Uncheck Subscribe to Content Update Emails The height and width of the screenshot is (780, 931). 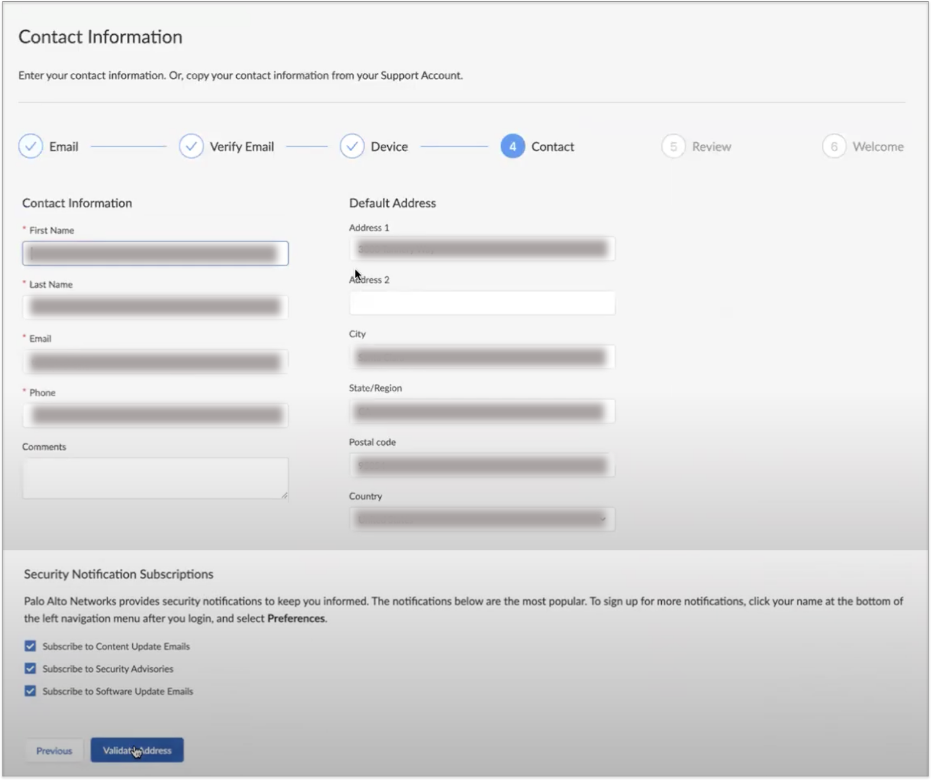pyautogui.click(x=30, y=646)
